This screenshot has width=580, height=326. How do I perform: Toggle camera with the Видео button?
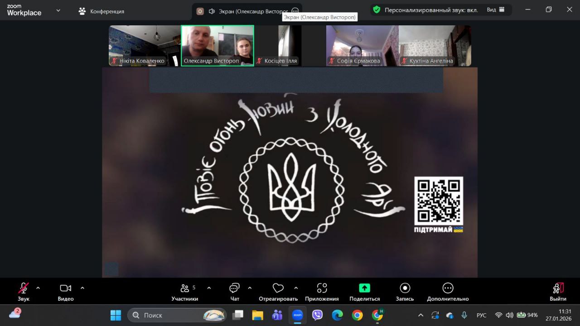66,288
